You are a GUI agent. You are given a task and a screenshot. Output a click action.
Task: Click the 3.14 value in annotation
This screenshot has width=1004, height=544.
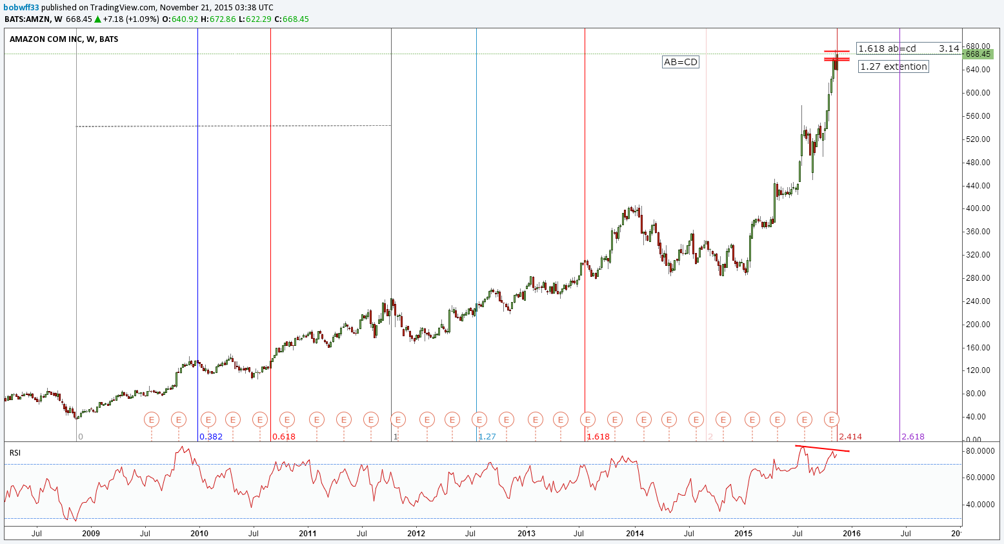click(949, 48)
